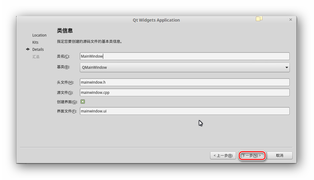Click the 创建界面(G) label
Image resolution: width=314 pixels, height=180 pixels.
pos(67,102)
